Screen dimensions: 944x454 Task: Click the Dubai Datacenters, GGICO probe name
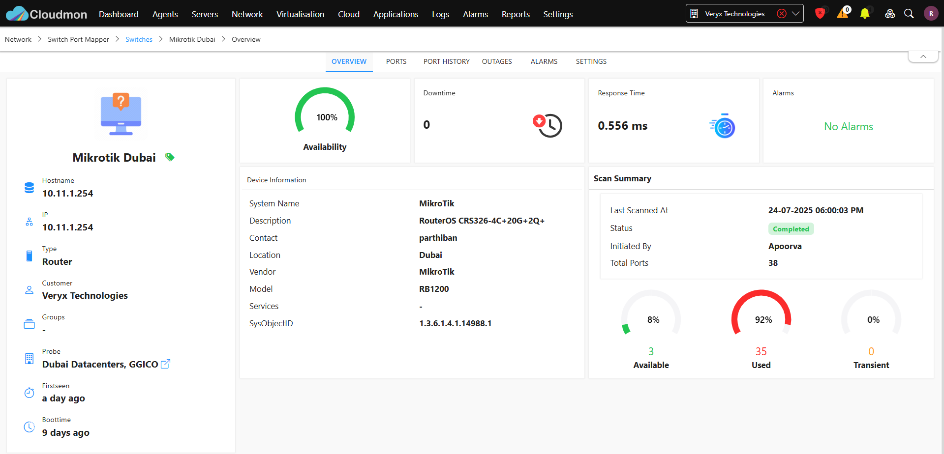pos(100,365)
